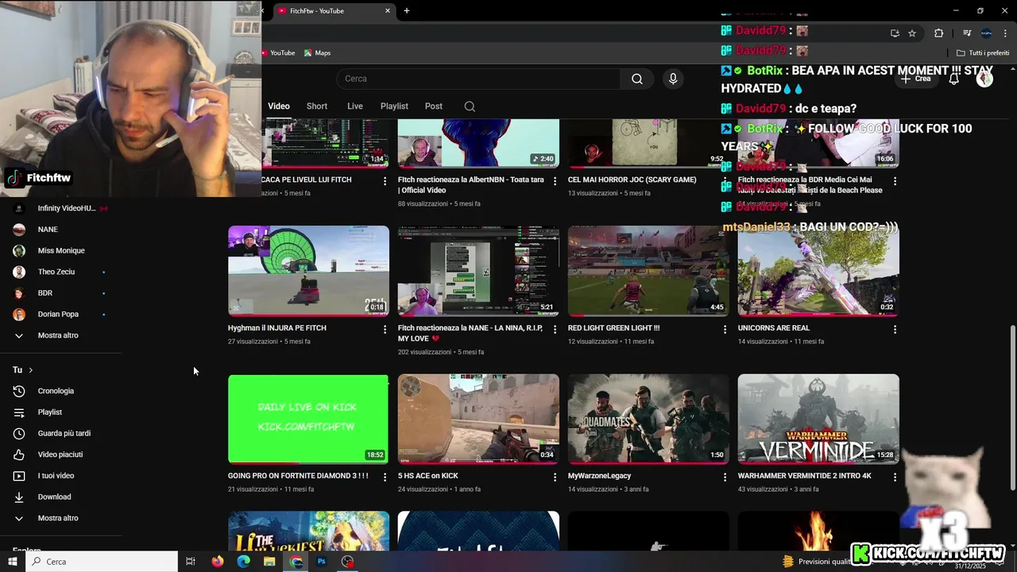1017x572 pixels.
Task: Switch to the Live channel tab
Action: point(355,106)
